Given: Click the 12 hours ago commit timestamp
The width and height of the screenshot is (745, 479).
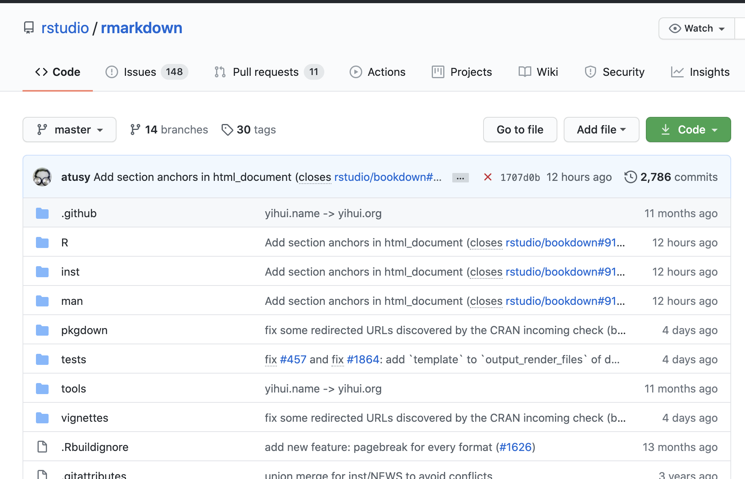Looking at the screenshot, I should pos(579,177).
